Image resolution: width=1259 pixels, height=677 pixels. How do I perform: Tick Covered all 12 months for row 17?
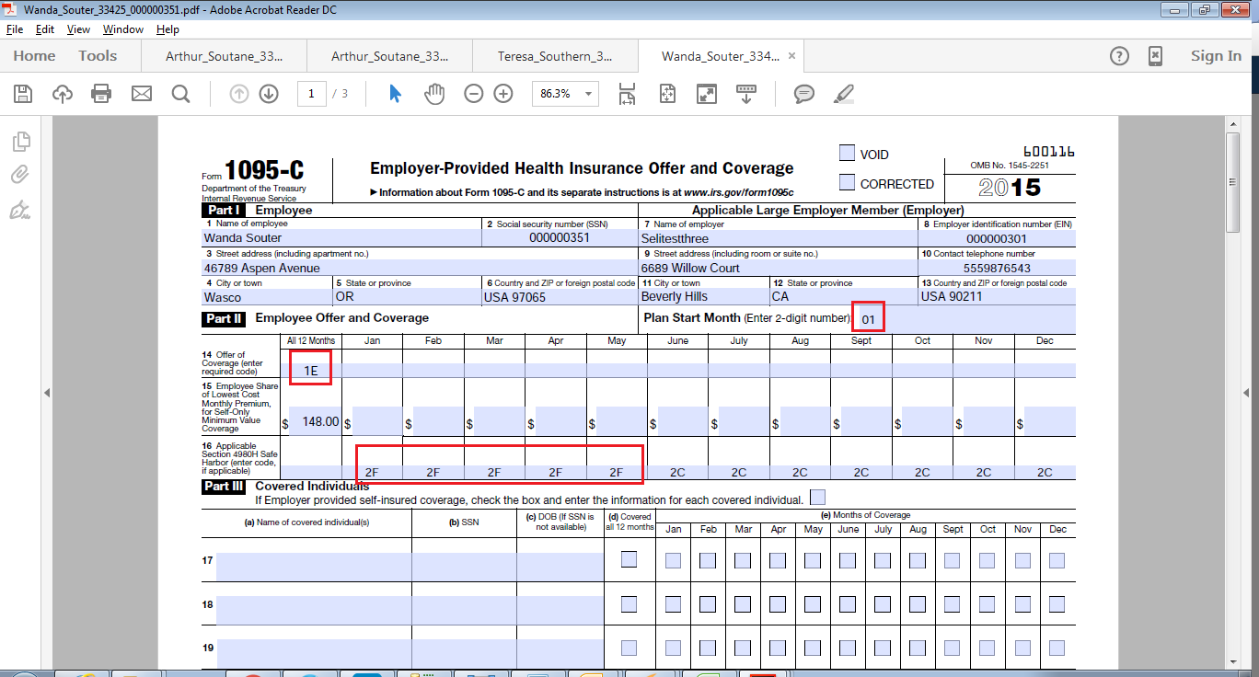coord(629,559)
